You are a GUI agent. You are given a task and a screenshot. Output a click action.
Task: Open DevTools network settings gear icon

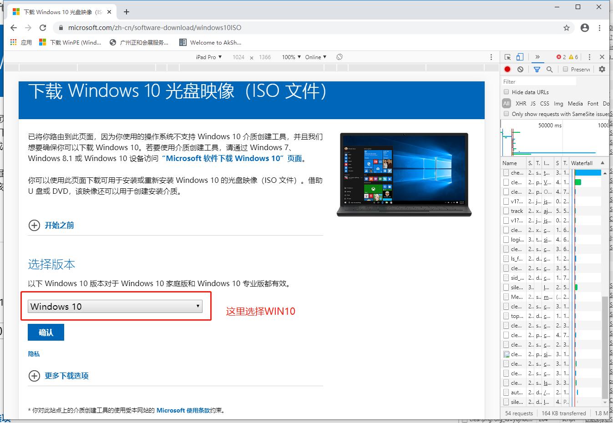click(x=602, y=69)
